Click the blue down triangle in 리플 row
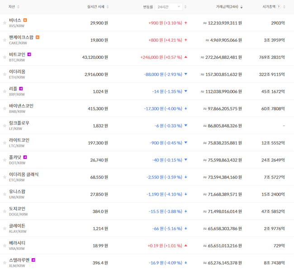 pyautogui.click(x=186, y=91)
